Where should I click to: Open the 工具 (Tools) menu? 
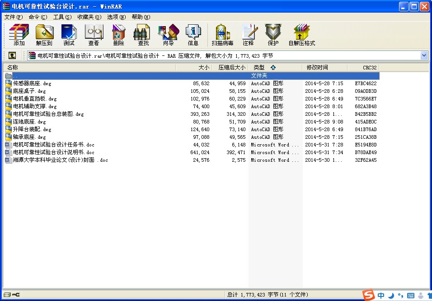[62, 17]
